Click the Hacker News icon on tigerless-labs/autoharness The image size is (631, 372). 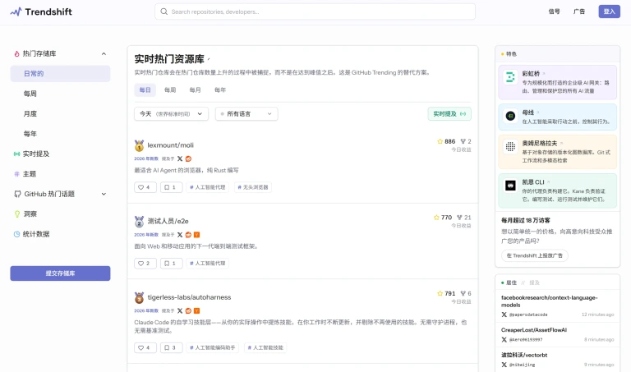(x=197, y=310)
